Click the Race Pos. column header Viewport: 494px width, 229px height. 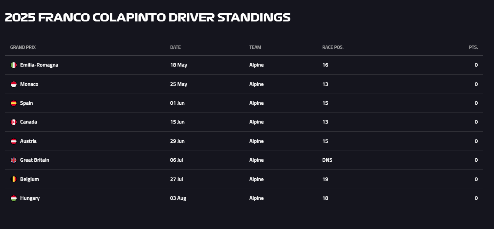coord(333,47)
